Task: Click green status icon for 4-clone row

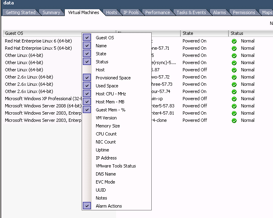Action: (x=234, y=120)
